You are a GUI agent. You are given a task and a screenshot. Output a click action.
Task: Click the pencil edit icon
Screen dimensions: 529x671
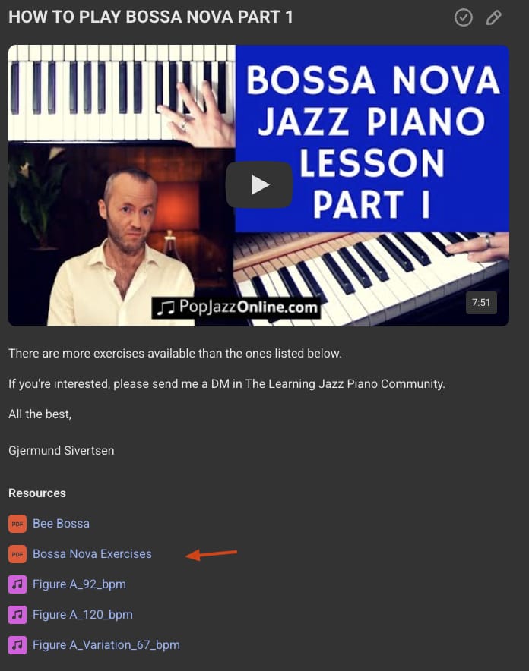pos(493,17)
